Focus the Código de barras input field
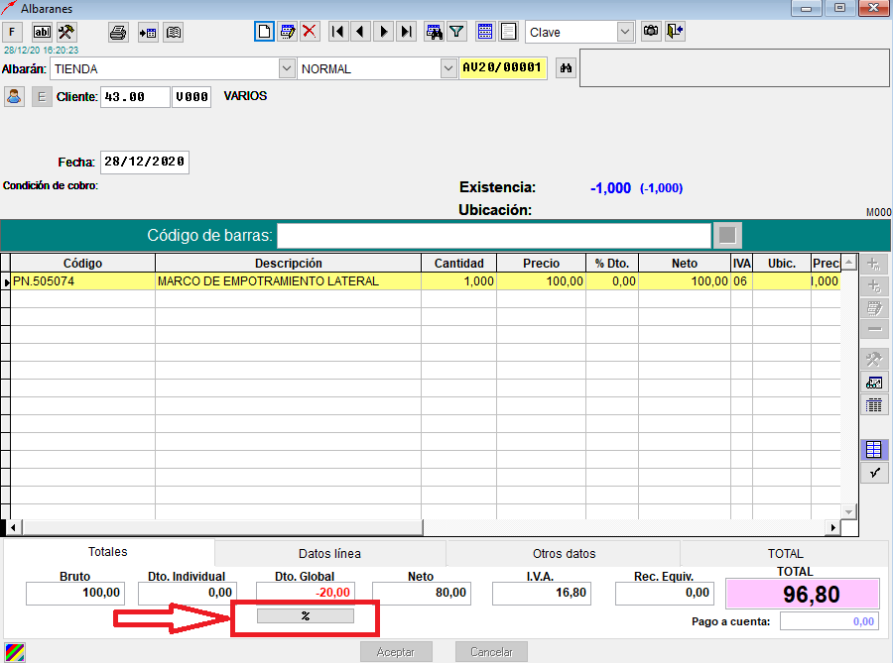 [494, 235]
